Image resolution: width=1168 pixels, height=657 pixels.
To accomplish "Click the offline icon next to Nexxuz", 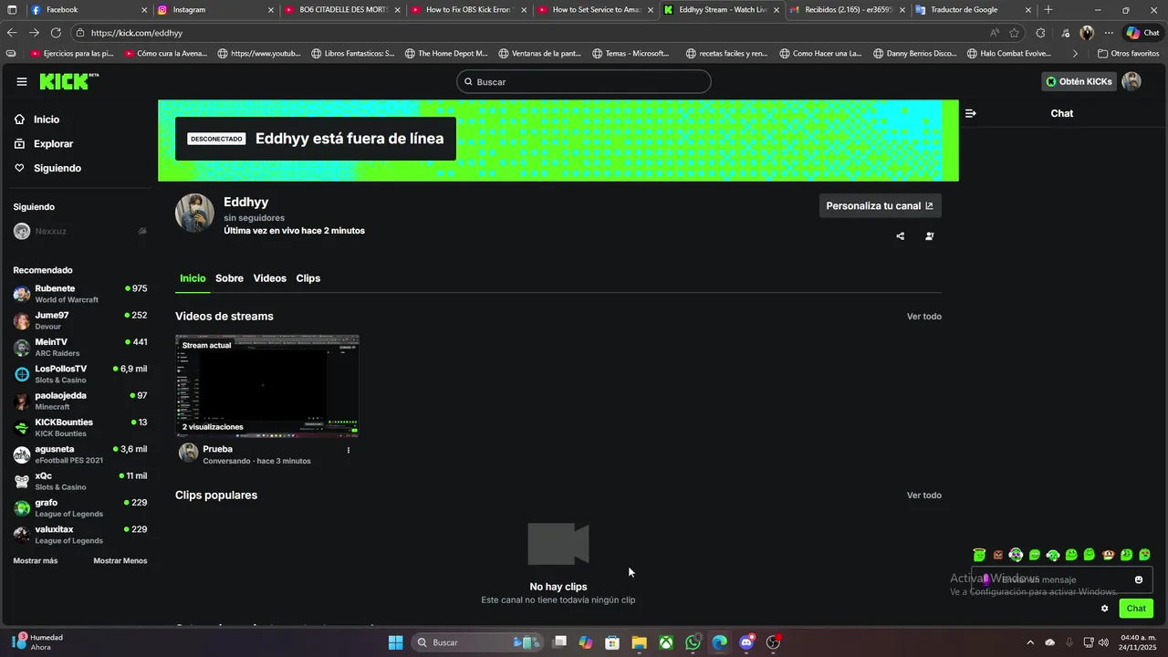I will (142, 232).
